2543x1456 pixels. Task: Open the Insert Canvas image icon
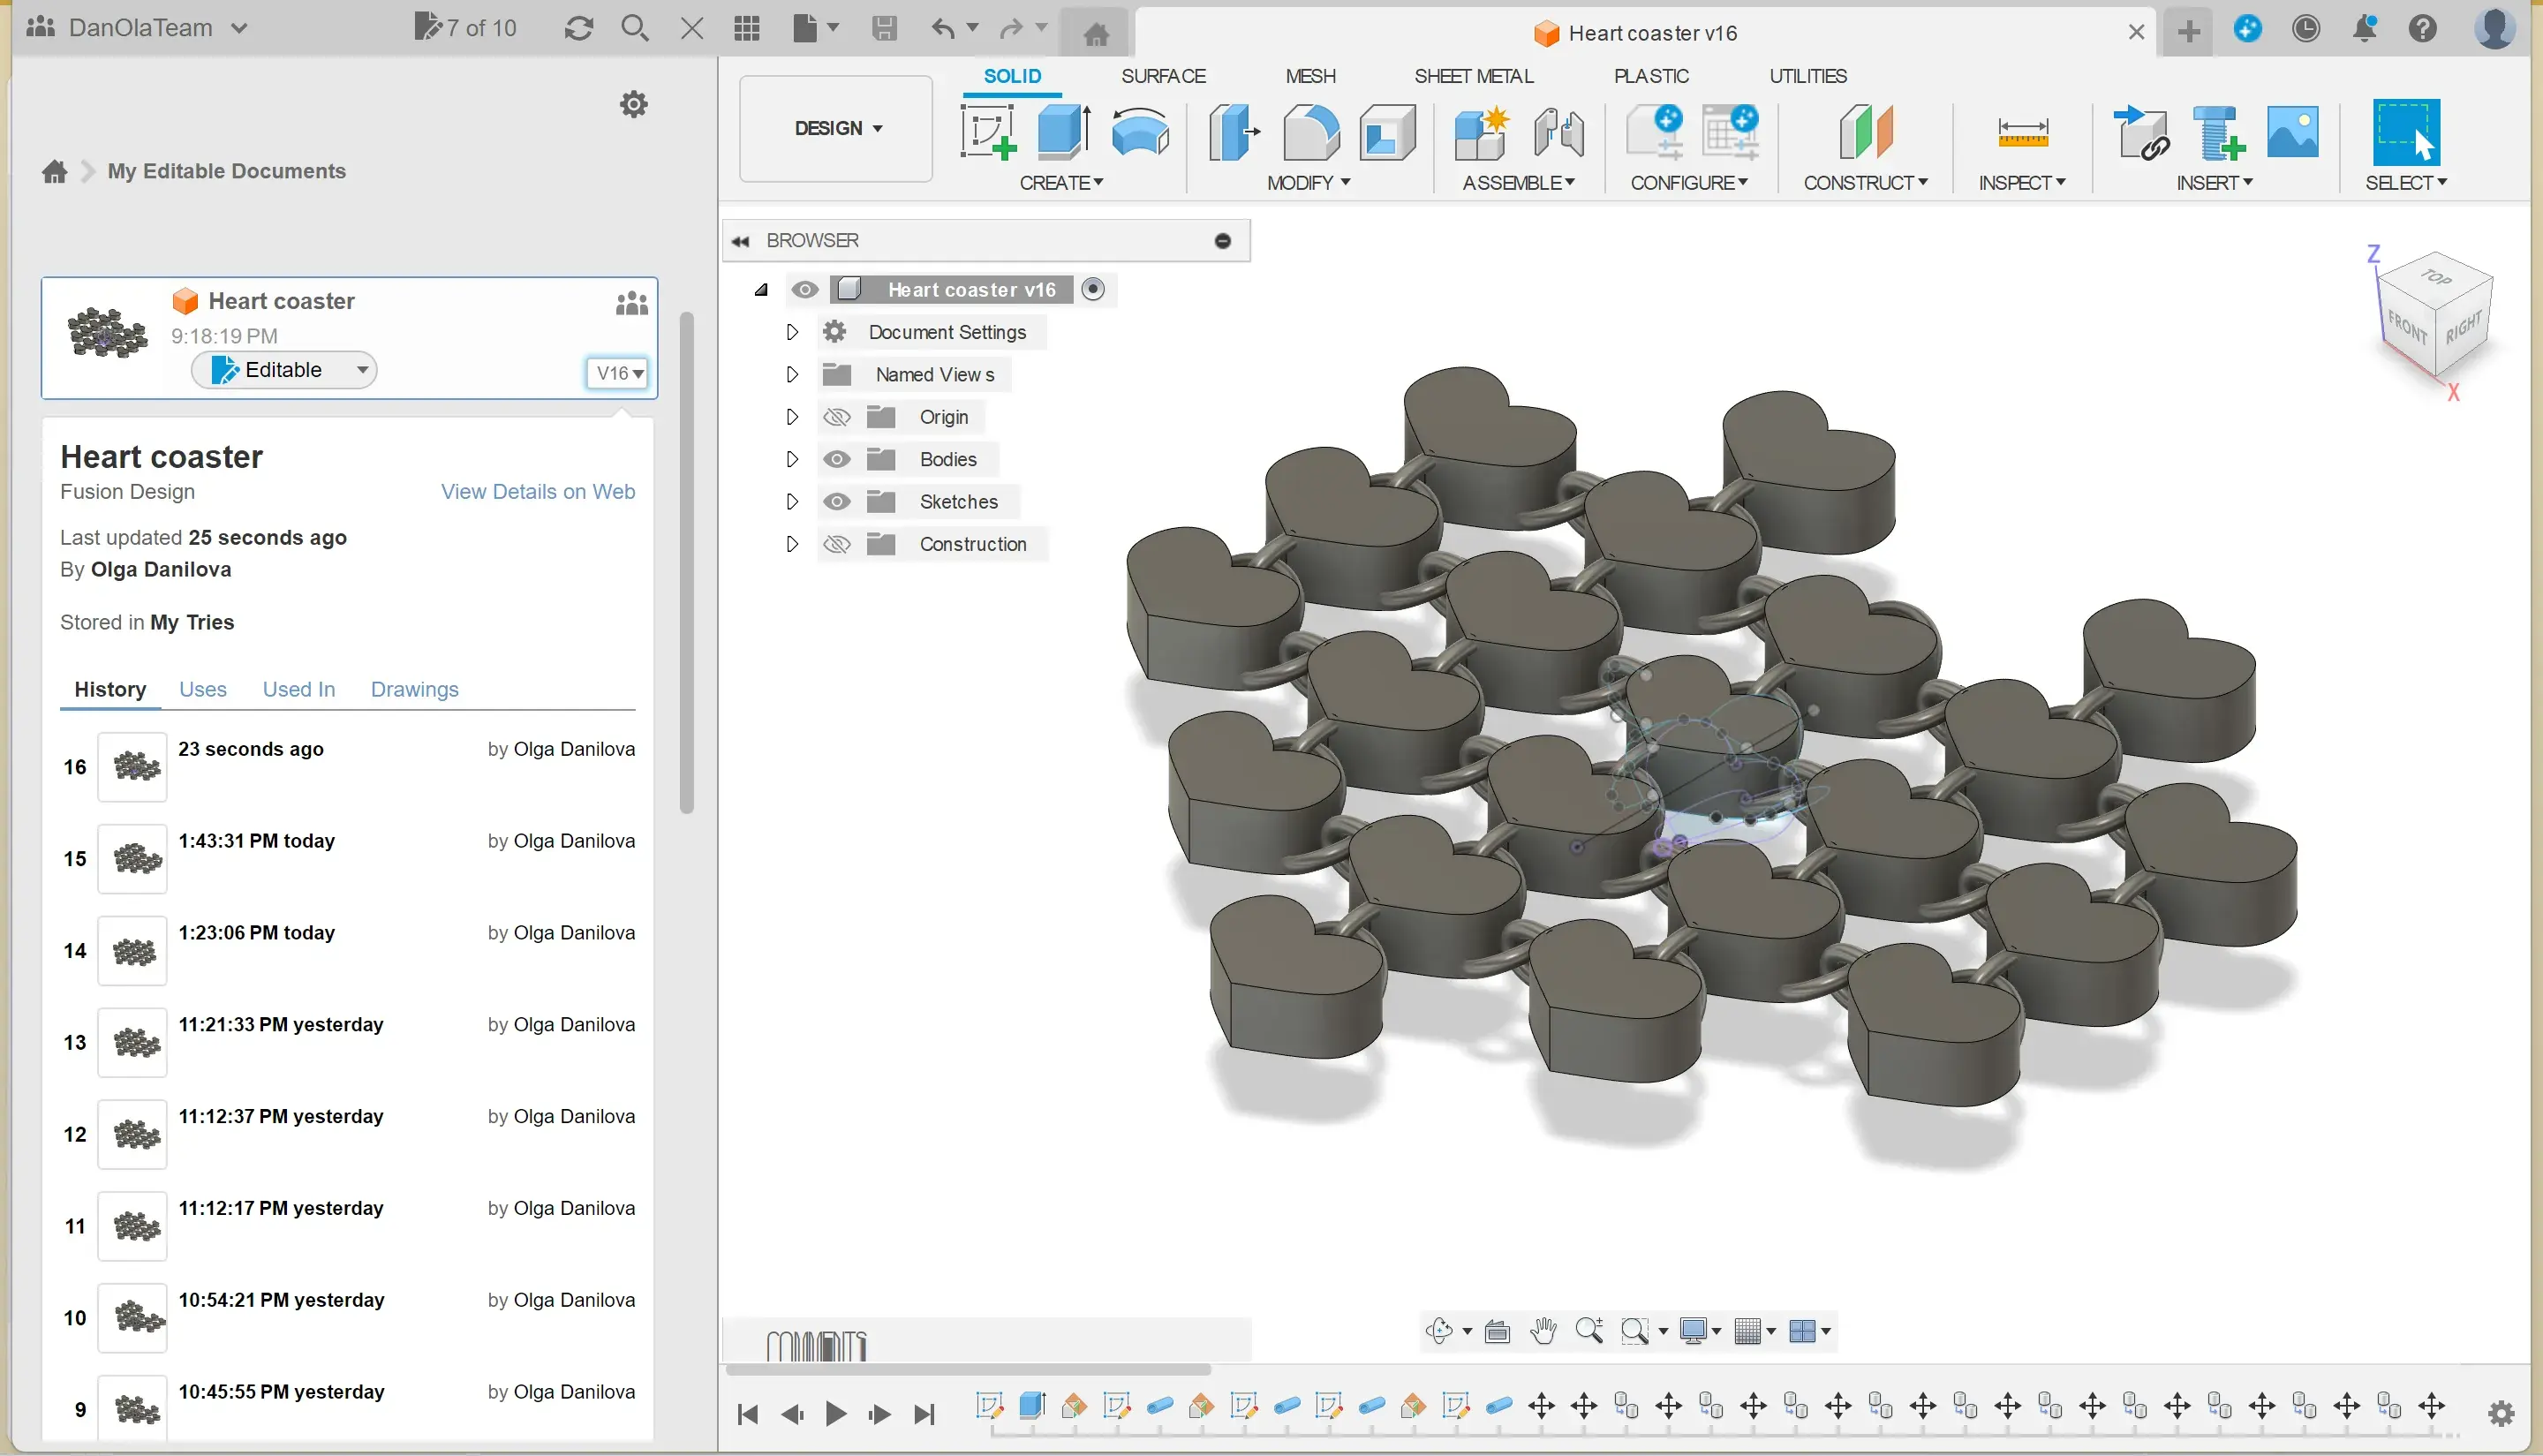[x=2292, y=132]
